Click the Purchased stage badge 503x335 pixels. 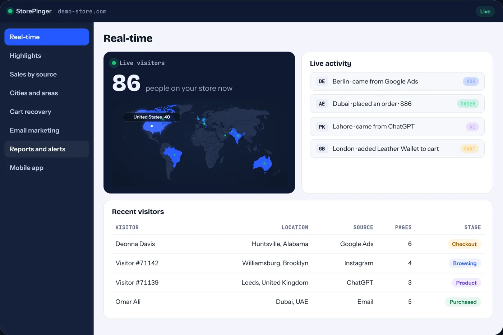tap(463, 302)
